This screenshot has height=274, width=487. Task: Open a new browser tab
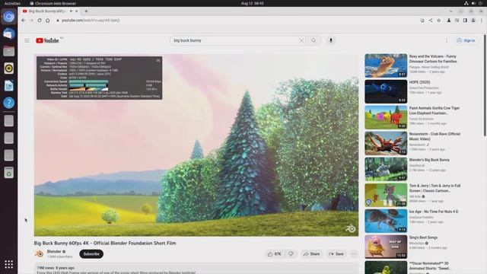coord(86,11)
